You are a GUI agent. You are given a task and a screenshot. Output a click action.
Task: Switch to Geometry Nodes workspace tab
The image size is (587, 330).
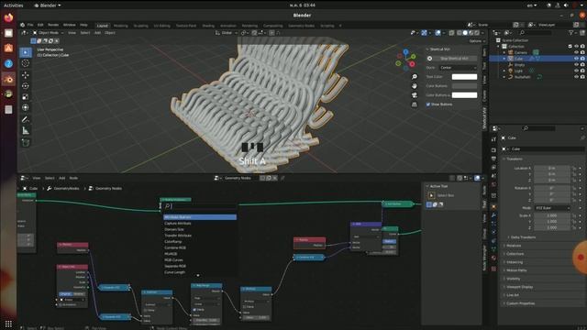[302, 26]
